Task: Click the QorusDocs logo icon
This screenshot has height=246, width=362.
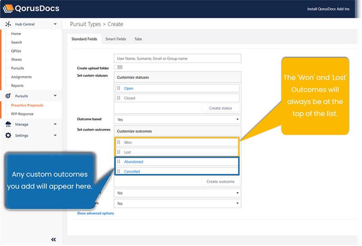Action: click(8, 8)
